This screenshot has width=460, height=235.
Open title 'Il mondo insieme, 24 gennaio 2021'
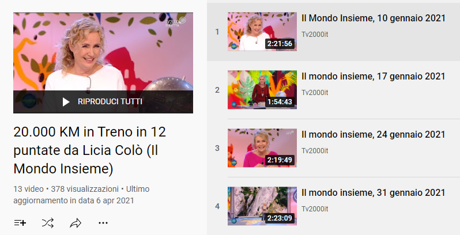tap(374, 135)
